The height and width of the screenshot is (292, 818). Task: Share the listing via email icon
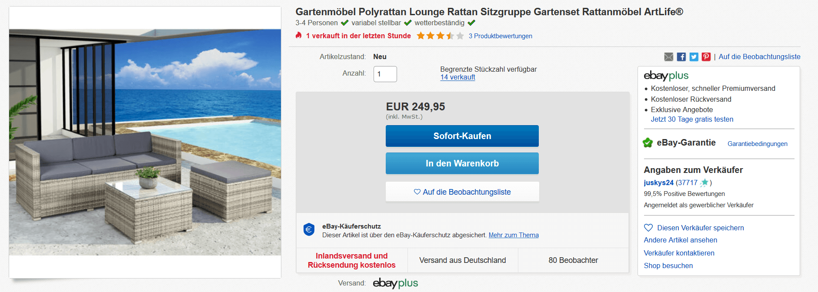(668, 57)
